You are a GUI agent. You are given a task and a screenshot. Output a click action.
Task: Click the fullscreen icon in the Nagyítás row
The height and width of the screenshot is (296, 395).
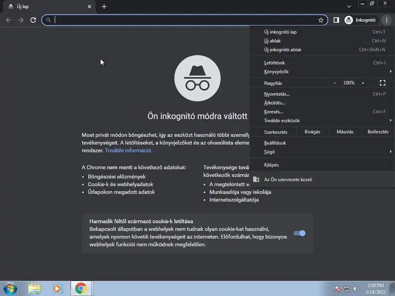[382, 83]
